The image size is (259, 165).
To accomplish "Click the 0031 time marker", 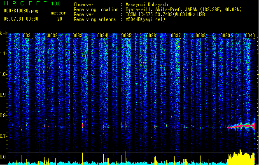I will tap(28, 35).
